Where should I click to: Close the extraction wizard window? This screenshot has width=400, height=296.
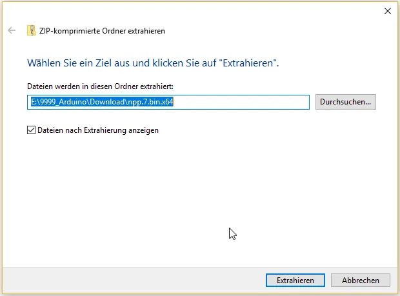387,11
